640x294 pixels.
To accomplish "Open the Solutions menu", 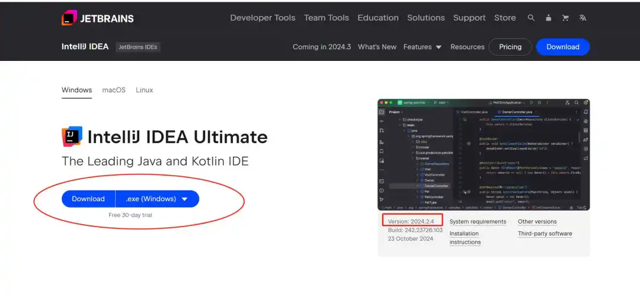I will (425, 18).
